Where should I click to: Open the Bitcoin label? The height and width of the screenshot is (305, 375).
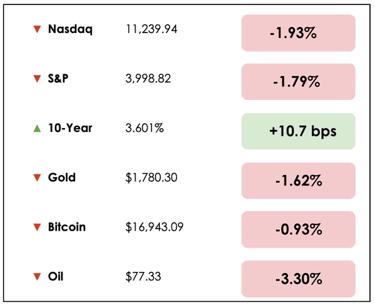[67, 227]
